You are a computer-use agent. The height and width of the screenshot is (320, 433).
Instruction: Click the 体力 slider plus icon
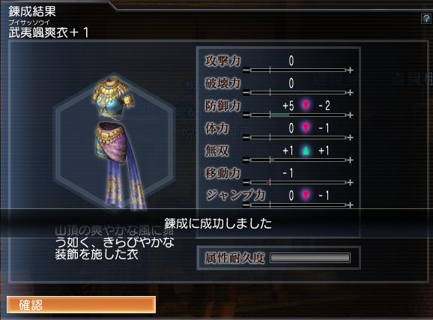pos(350,138)
